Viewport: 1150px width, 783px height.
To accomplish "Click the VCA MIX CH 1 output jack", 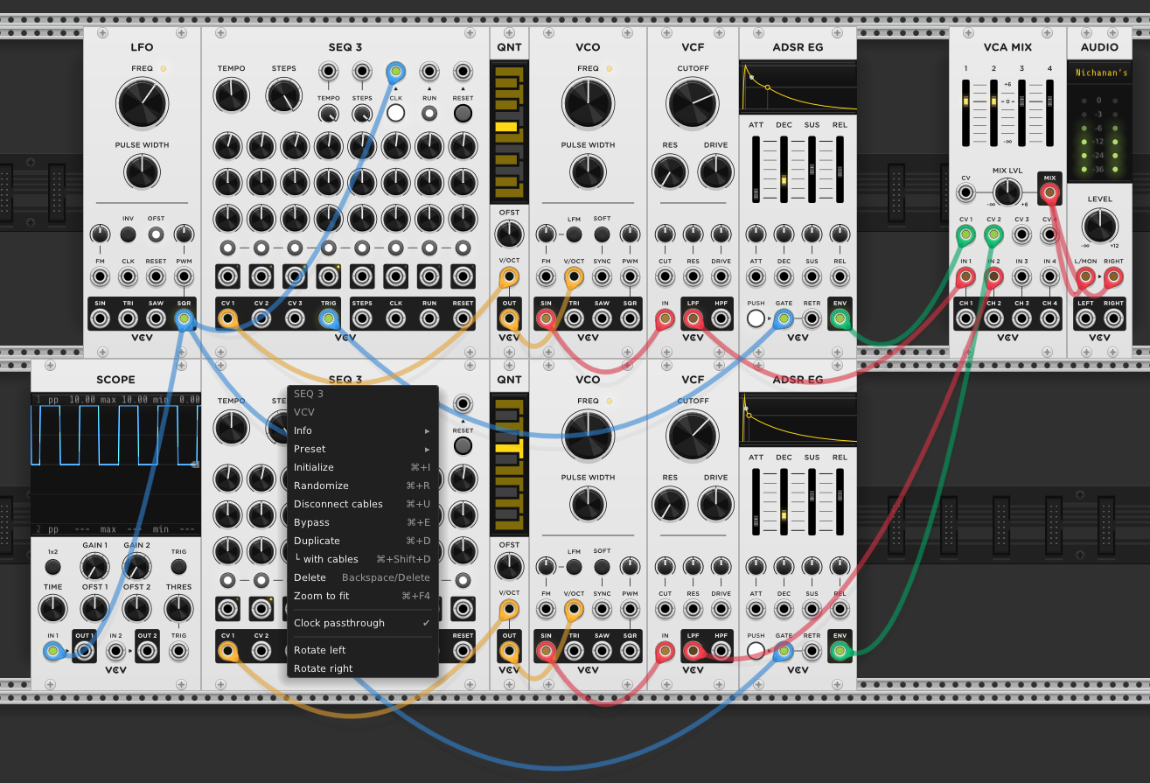I will (965, 318).
